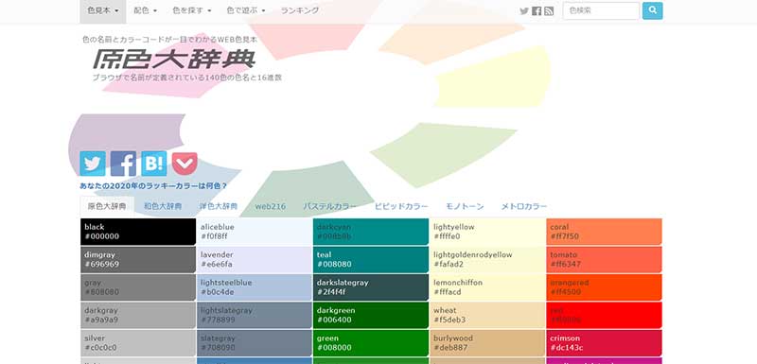Pick the coral #ff7f50 swatch

point(604,232)
